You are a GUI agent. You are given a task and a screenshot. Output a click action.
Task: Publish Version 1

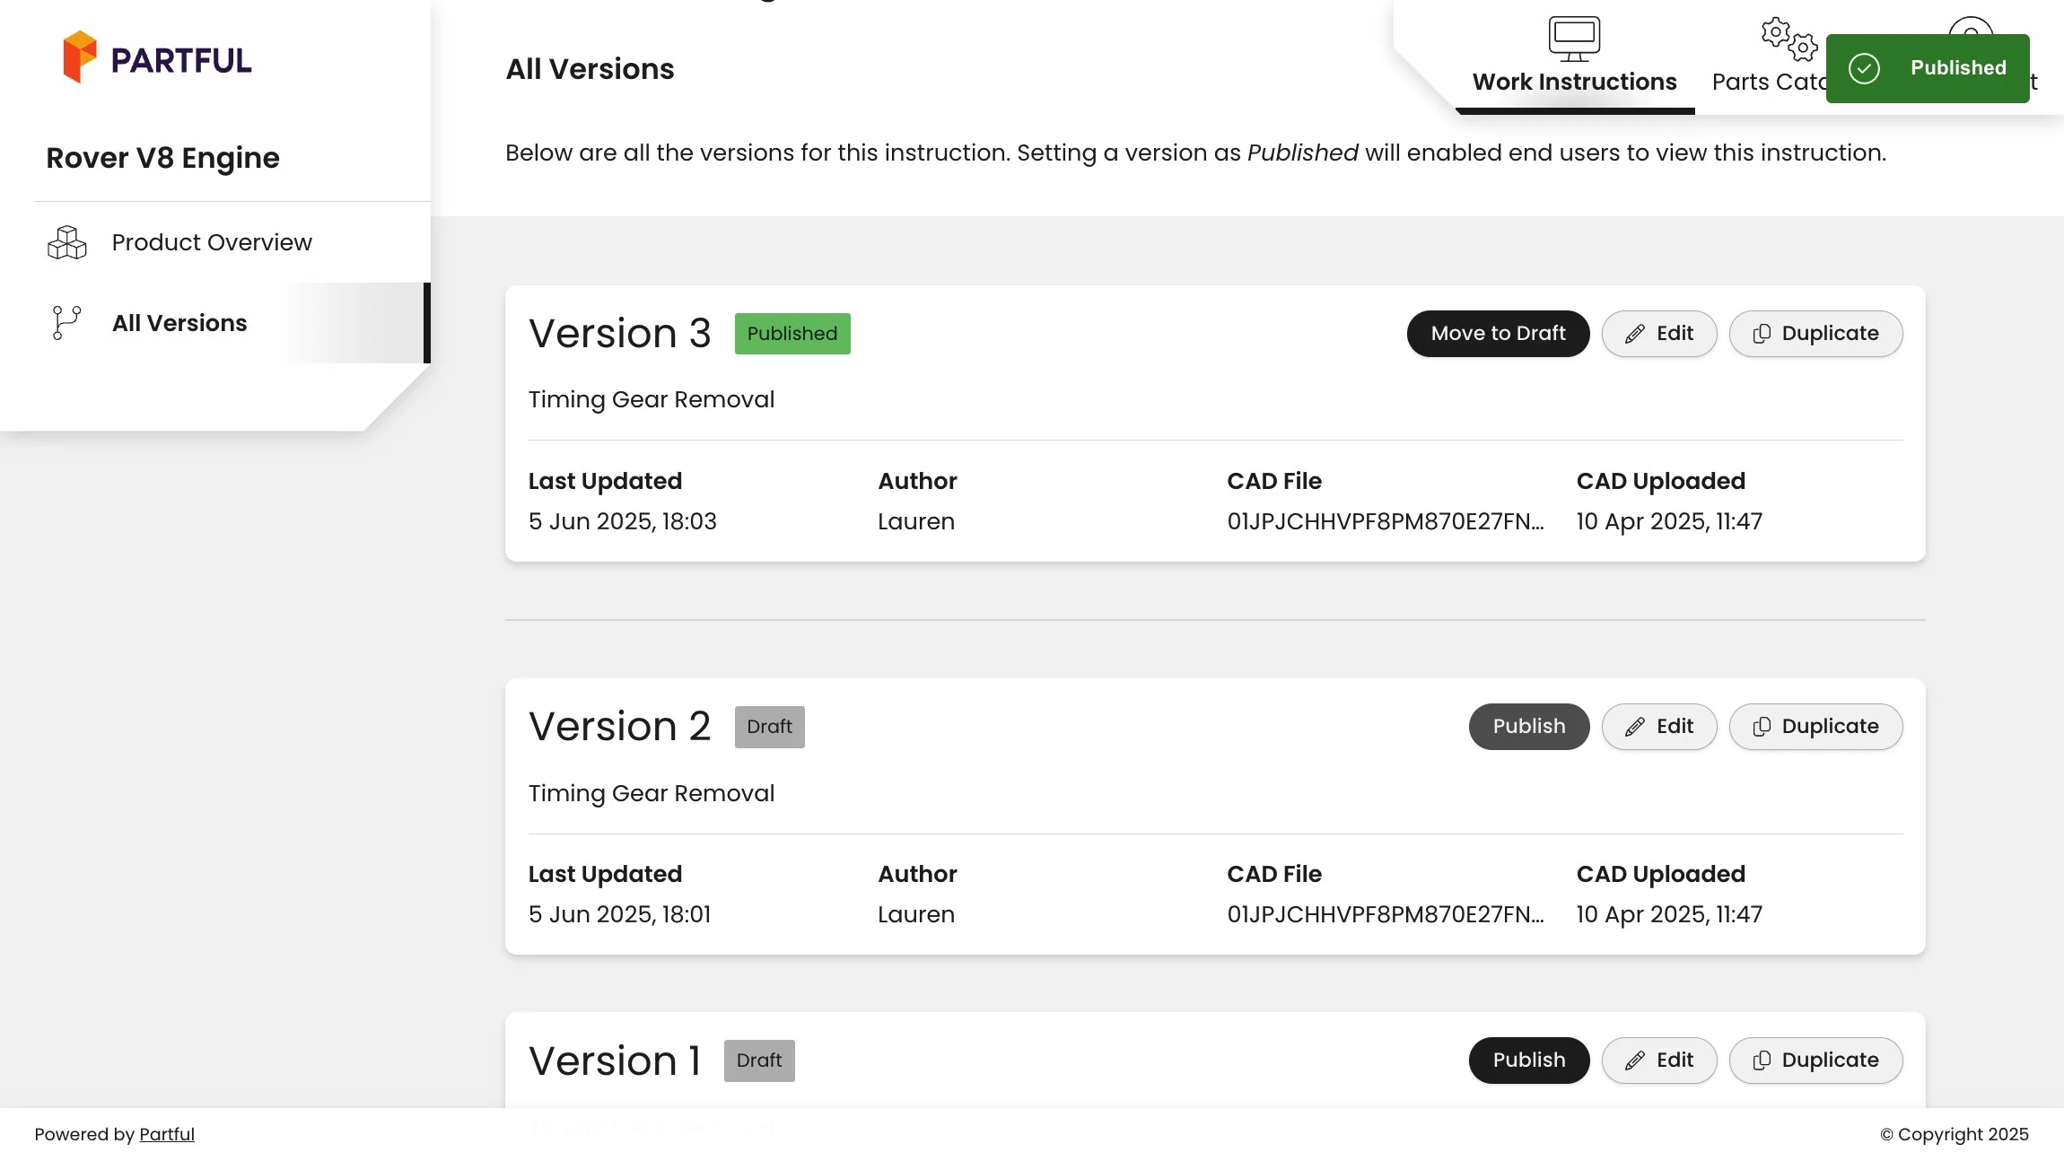point(1528,1061)
